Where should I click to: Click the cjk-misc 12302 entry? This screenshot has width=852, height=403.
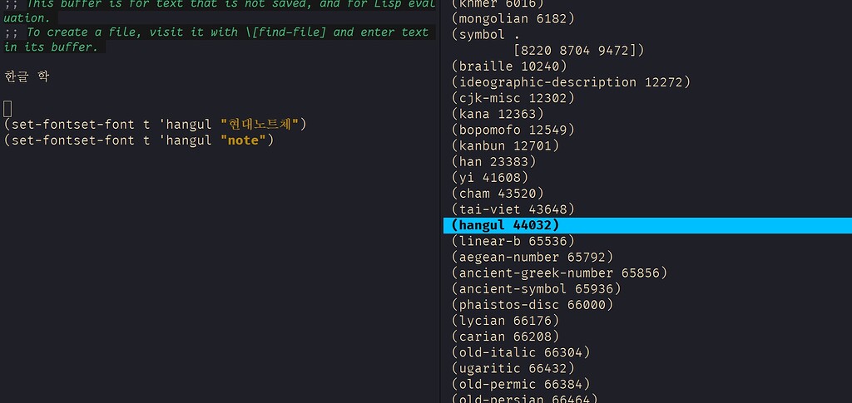pos(513,98)
